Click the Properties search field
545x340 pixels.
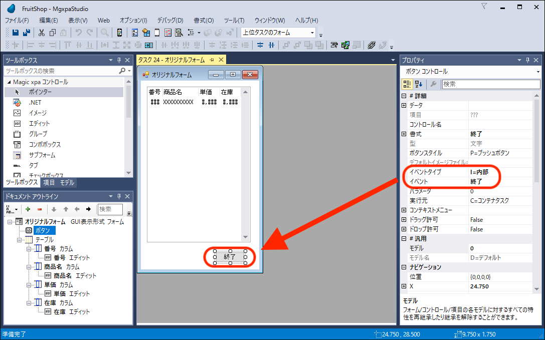coord(490,84)
